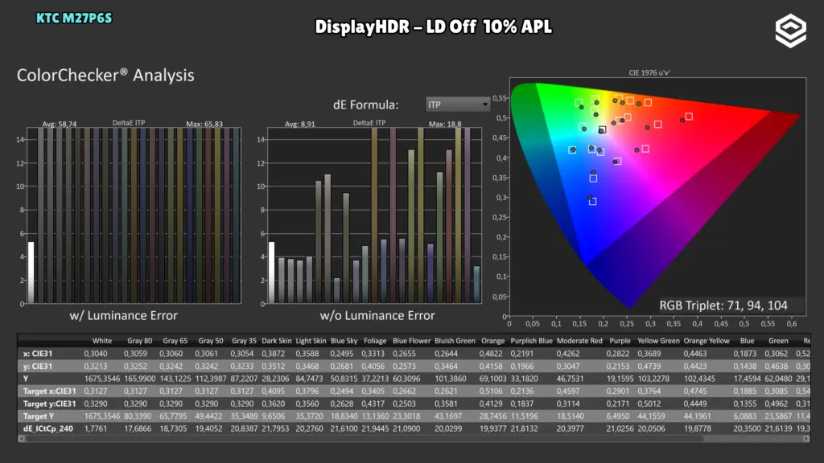Click the dE value 1,7761 for White
The image size is (824, 463).
click(95, 429)
